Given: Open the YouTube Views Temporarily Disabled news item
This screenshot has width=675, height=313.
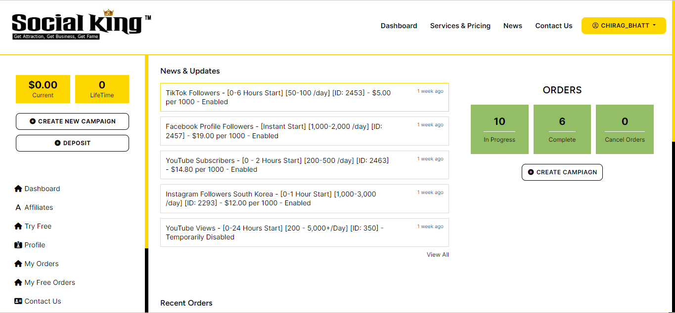Looking at the screenshot, I should [305, 233].
